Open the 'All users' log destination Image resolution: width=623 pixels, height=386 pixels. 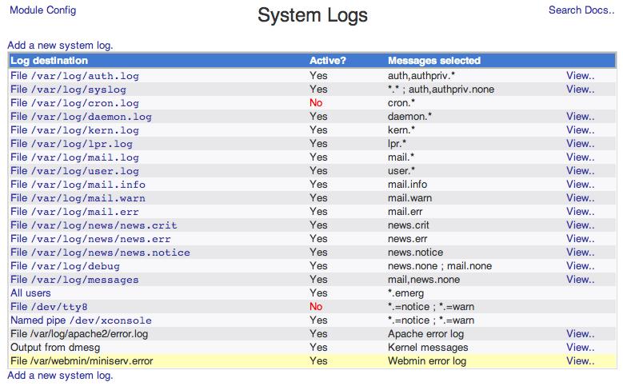tap(31, 293)
